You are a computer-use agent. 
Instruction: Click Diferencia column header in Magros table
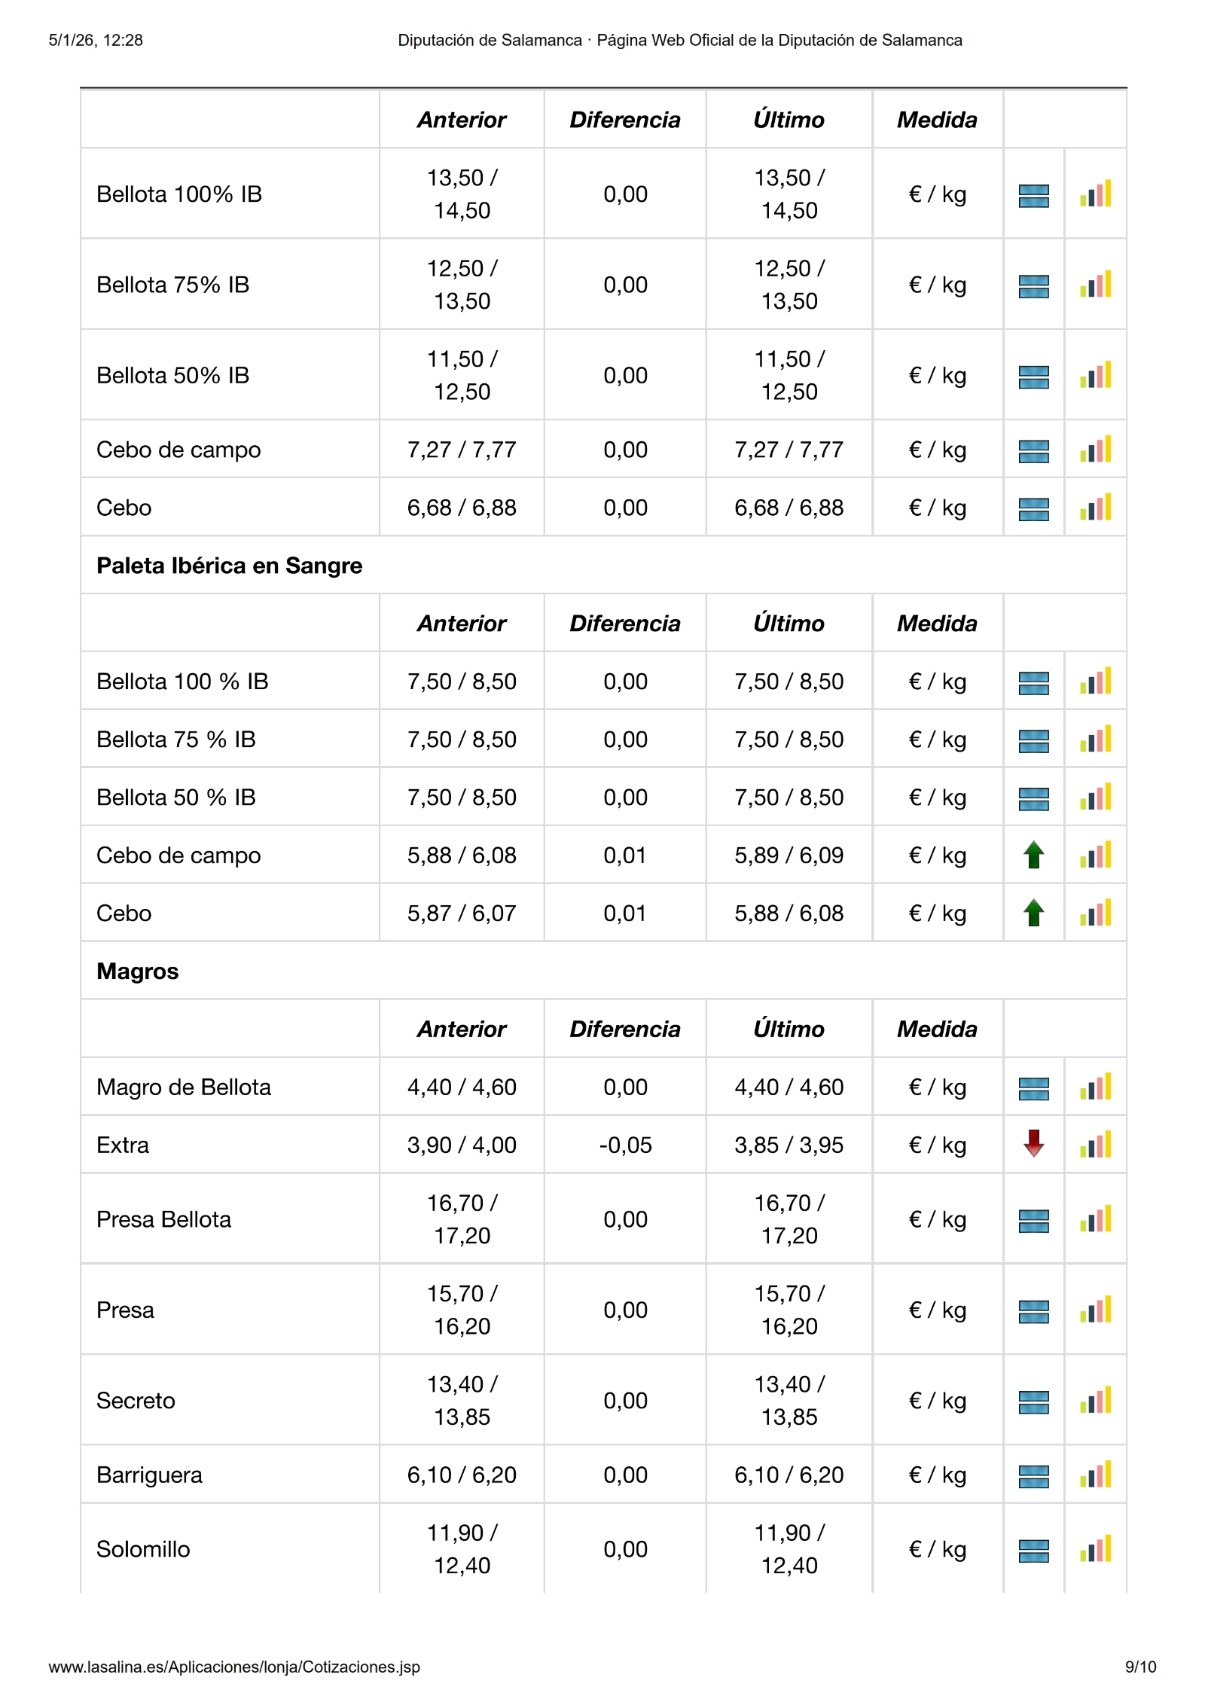coord(624,1029)
